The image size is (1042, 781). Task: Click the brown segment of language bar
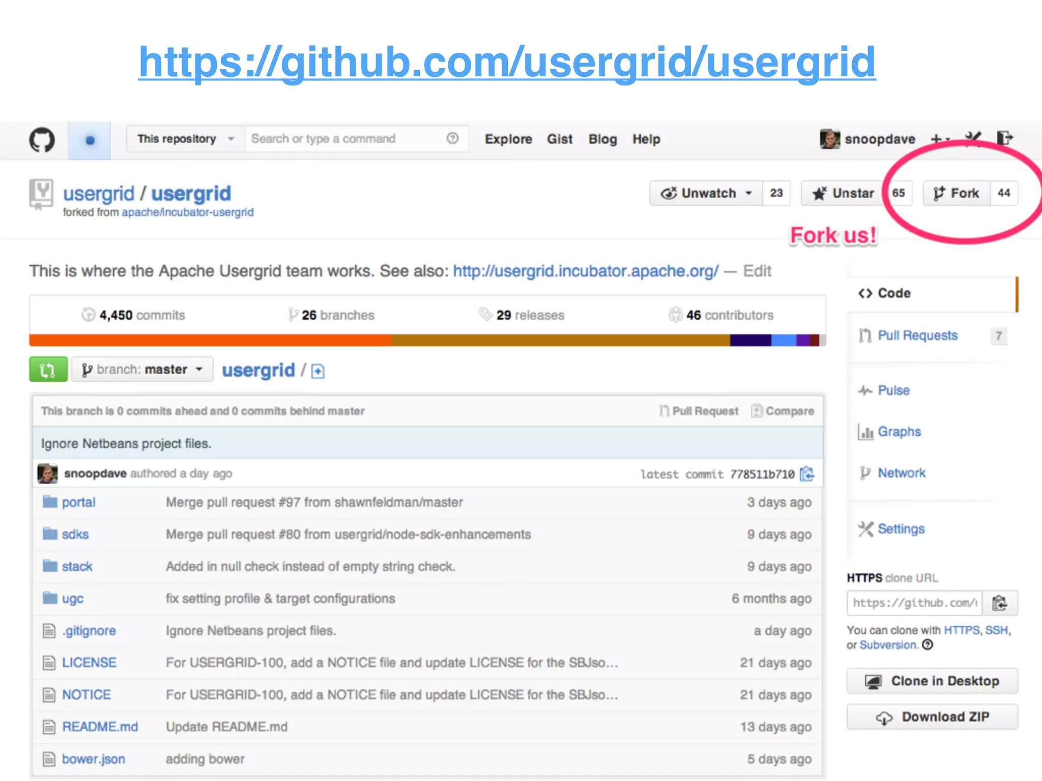point(561,340)
